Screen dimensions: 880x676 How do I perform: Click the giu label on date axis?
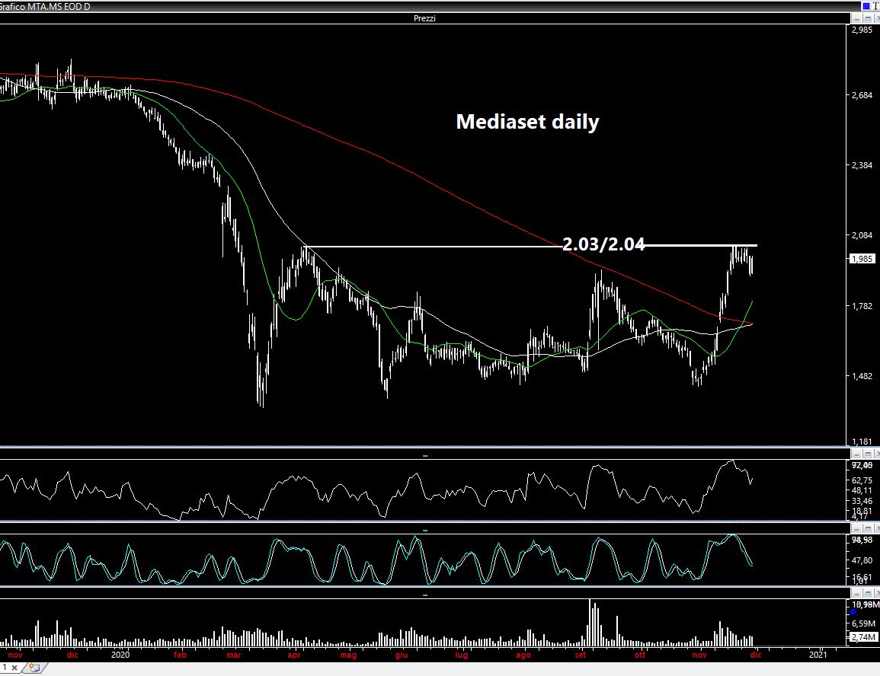pyautogui.click(x=402, y=655)
